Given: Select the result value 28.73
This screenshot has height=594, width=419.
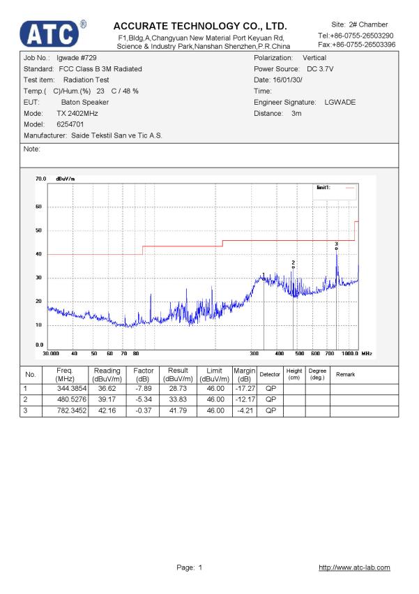Looking at the screenshot, I should (x=178, y=389).
